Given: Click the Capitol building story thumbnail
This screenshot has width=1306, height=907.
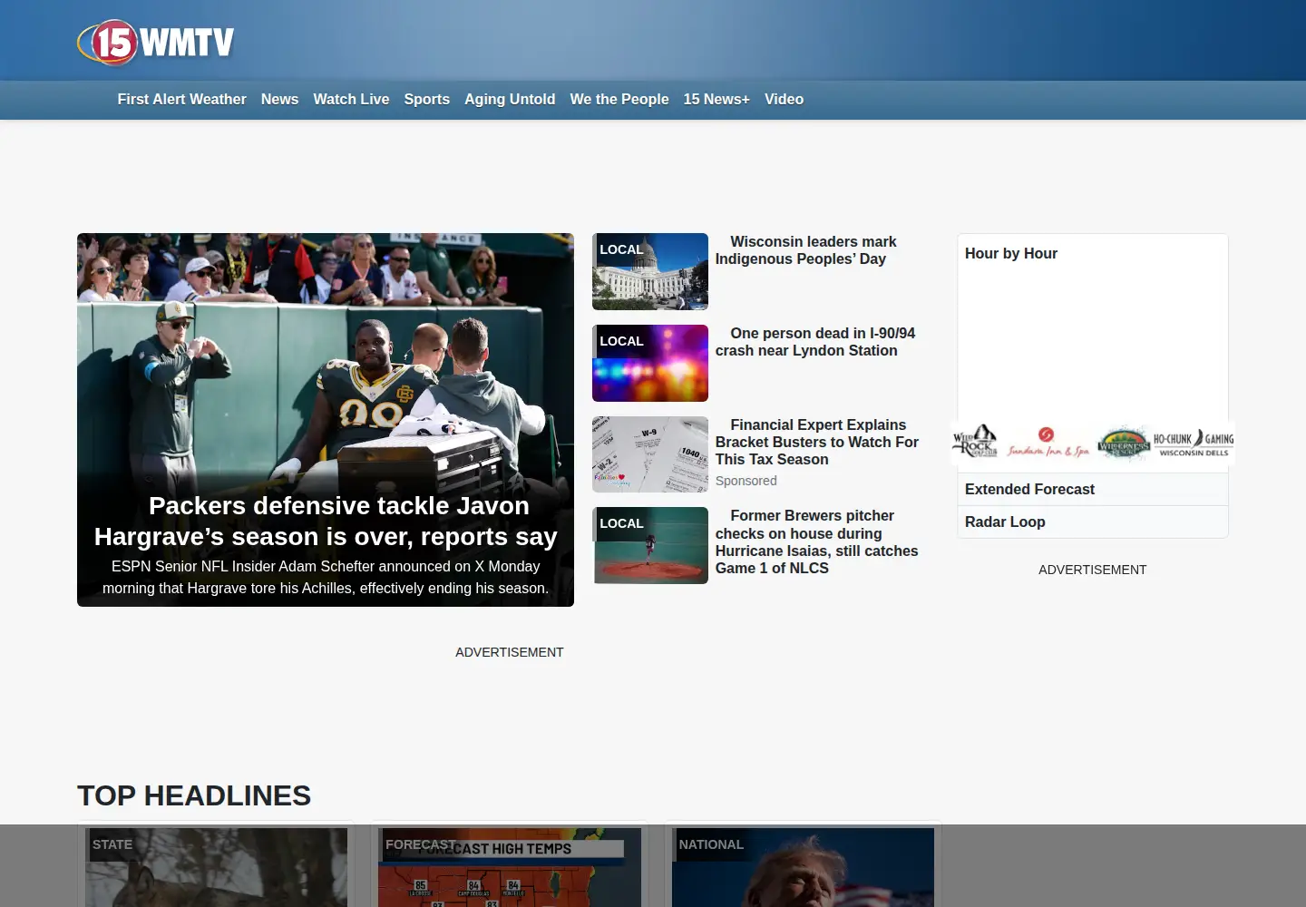Looking at the screenshot, I should [x=650, y=271].
